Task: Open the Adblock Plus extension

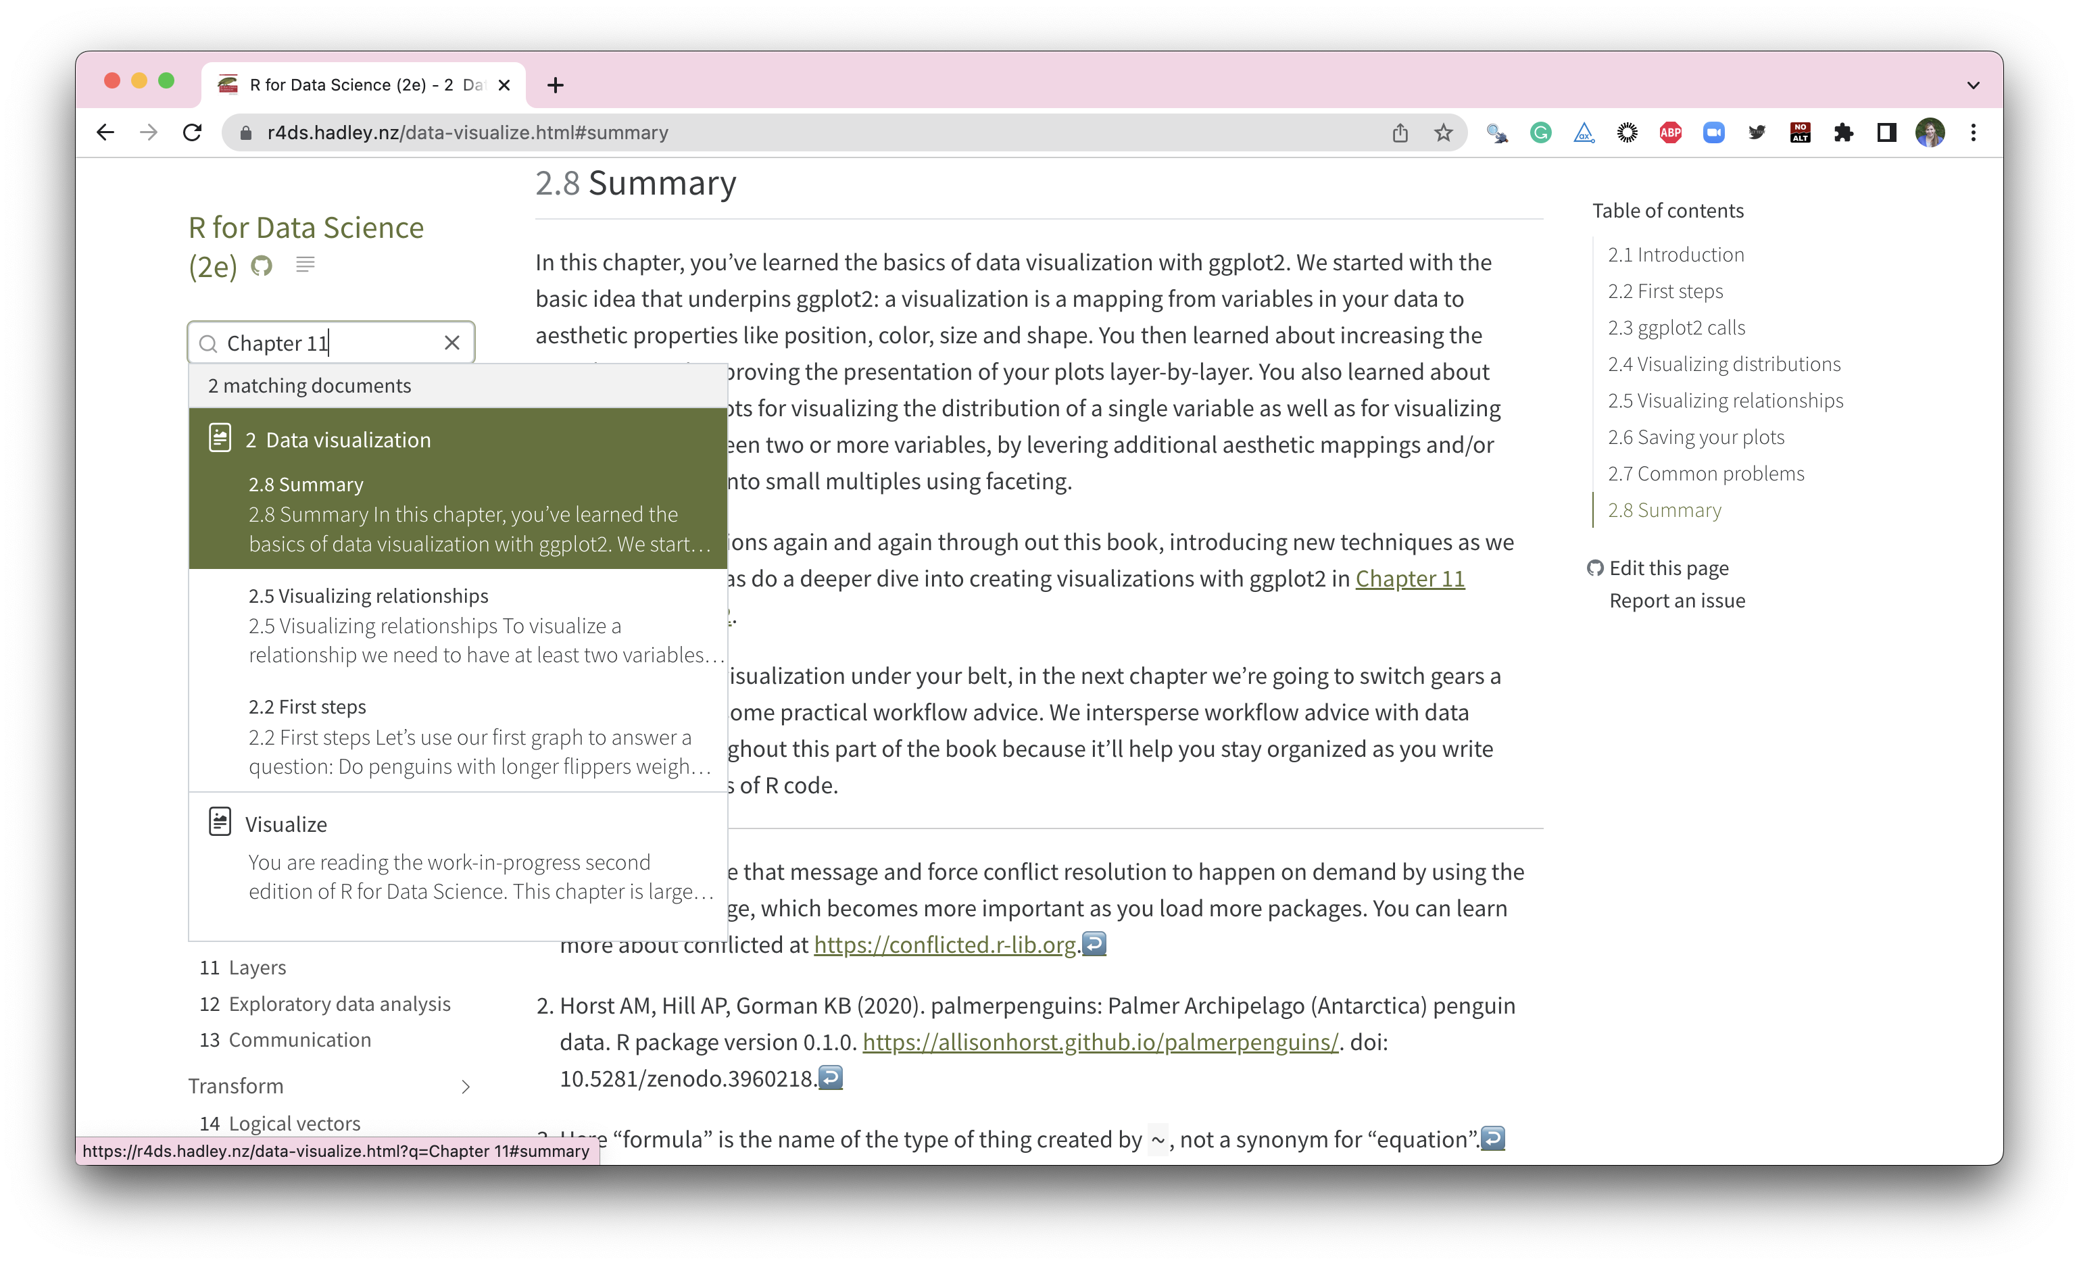Action: (x=1671, y=132)
